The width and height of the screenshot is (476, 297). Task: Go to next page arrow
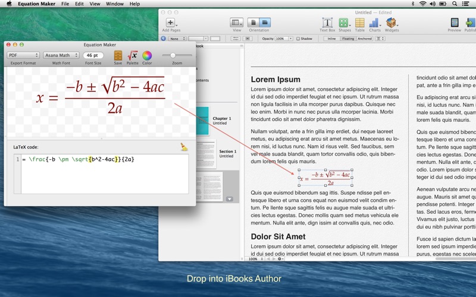point(274,259)
